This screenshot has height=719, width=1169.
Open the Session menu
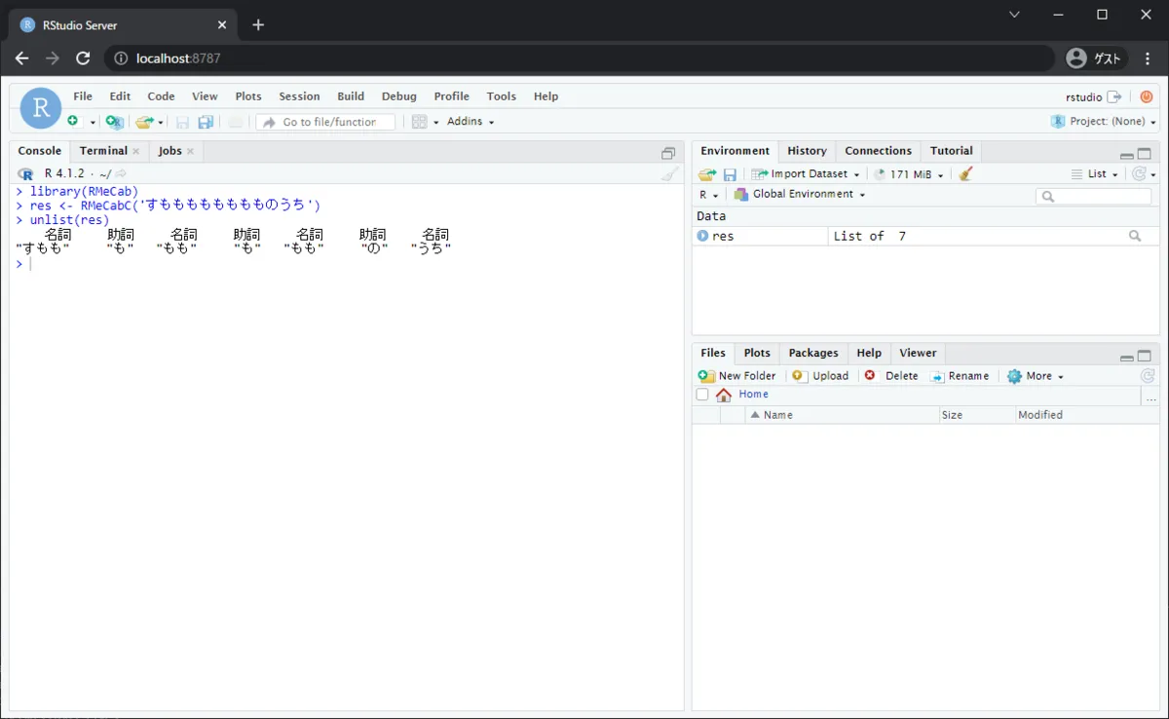tap(299, 96)
